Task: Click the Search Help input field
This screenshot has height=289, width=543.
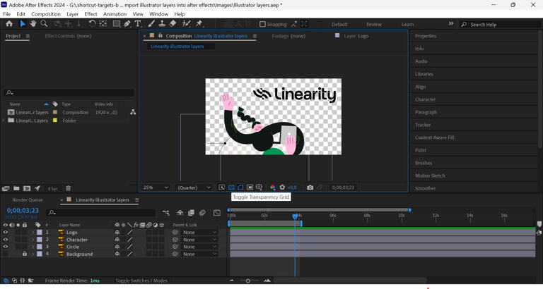Action: pyautogui.click(x=501, y=25)
